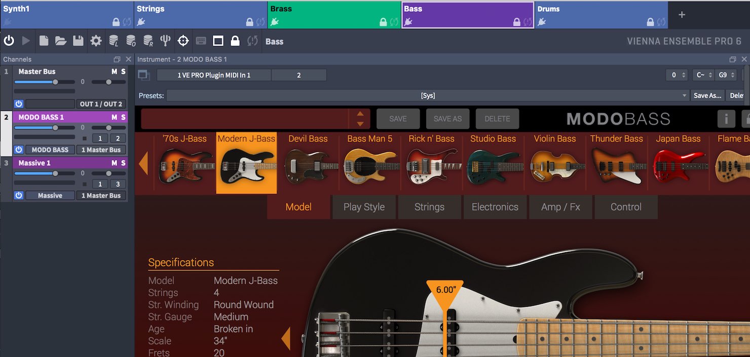Screen dimensions: 750x357
Task: Click the Presets Save As... button
Action: (x=707, y=95)
